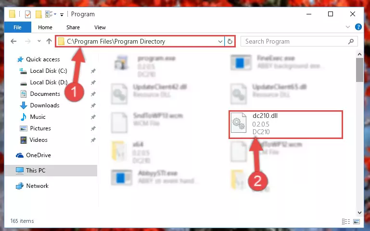Unpin Local Disk (C:) pin icon

click(x=93, y=71)
